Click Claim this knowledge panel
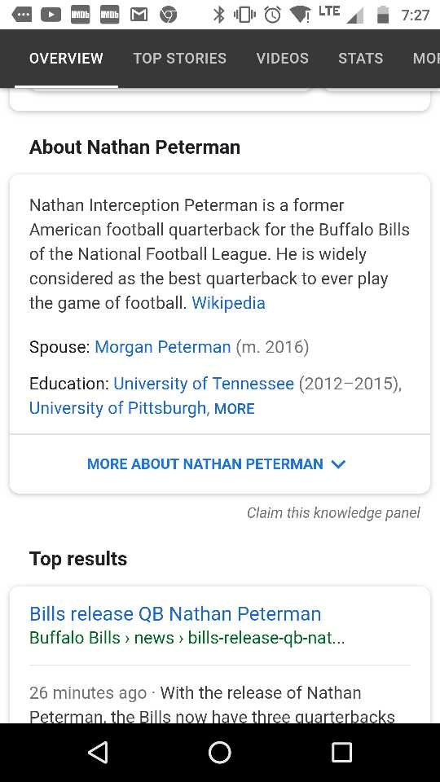Viewport: 440px width, 782px height. [333, 512]
